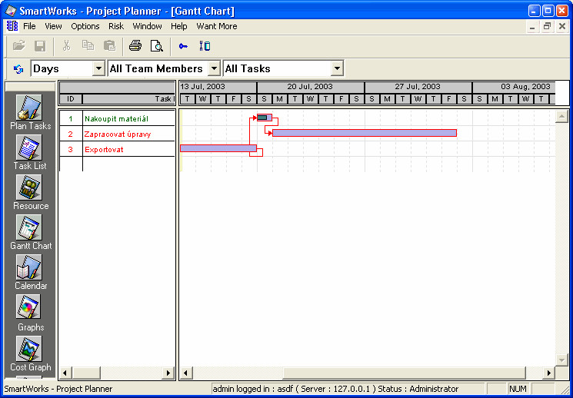Click the ID column header

click(71, 99)
